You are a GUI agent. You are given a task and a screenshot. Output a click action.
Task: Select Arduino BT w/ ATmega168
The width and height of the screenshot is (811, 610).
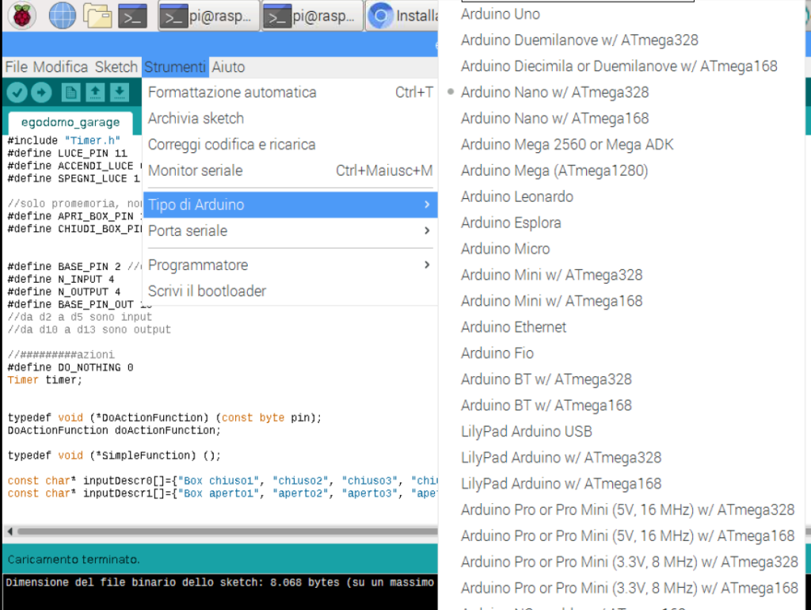point(622,405)
